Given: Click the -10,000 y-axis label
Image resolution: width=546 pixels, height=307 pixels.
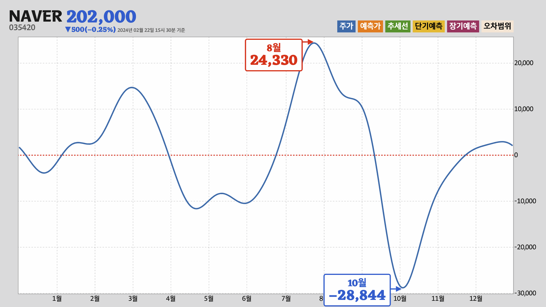Looking at the screenshot, I should [525, 201].
